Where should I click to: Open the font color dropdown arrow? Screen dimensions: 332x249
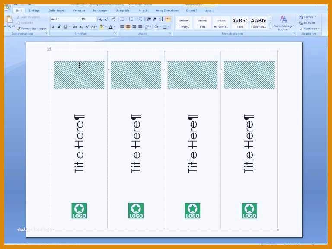(x=115, y=27)
